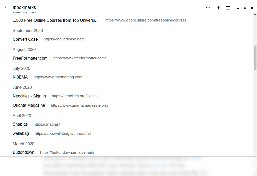
Task: Click the bookmarks list scrollbar thumb
Action: click(x=255, y=58)
